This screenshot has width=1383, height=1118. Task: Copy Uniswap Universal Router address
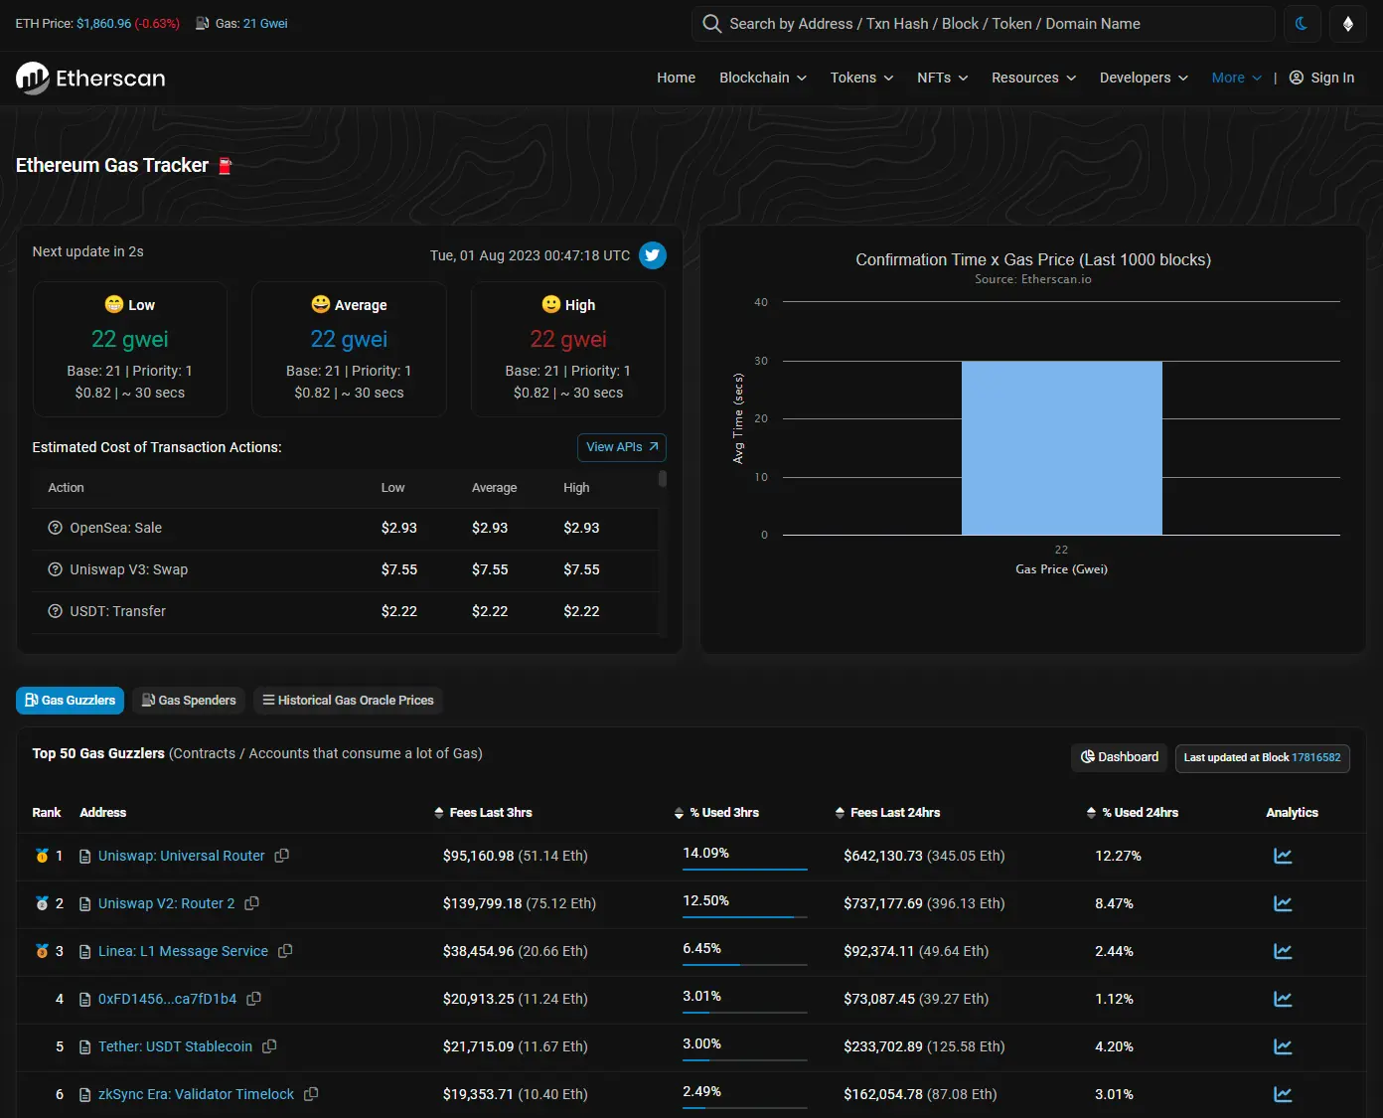tap(282, 856)
